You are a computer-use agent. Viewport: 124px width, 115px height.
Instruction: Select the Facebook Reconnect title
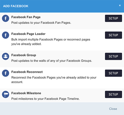pyautogui.click(x=27, y=72)
